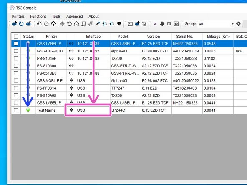Check the box for GSS MOBILE P... printer
Viewport: 247px width, 185px height.
pyautogui.click(x=16, y=80)
